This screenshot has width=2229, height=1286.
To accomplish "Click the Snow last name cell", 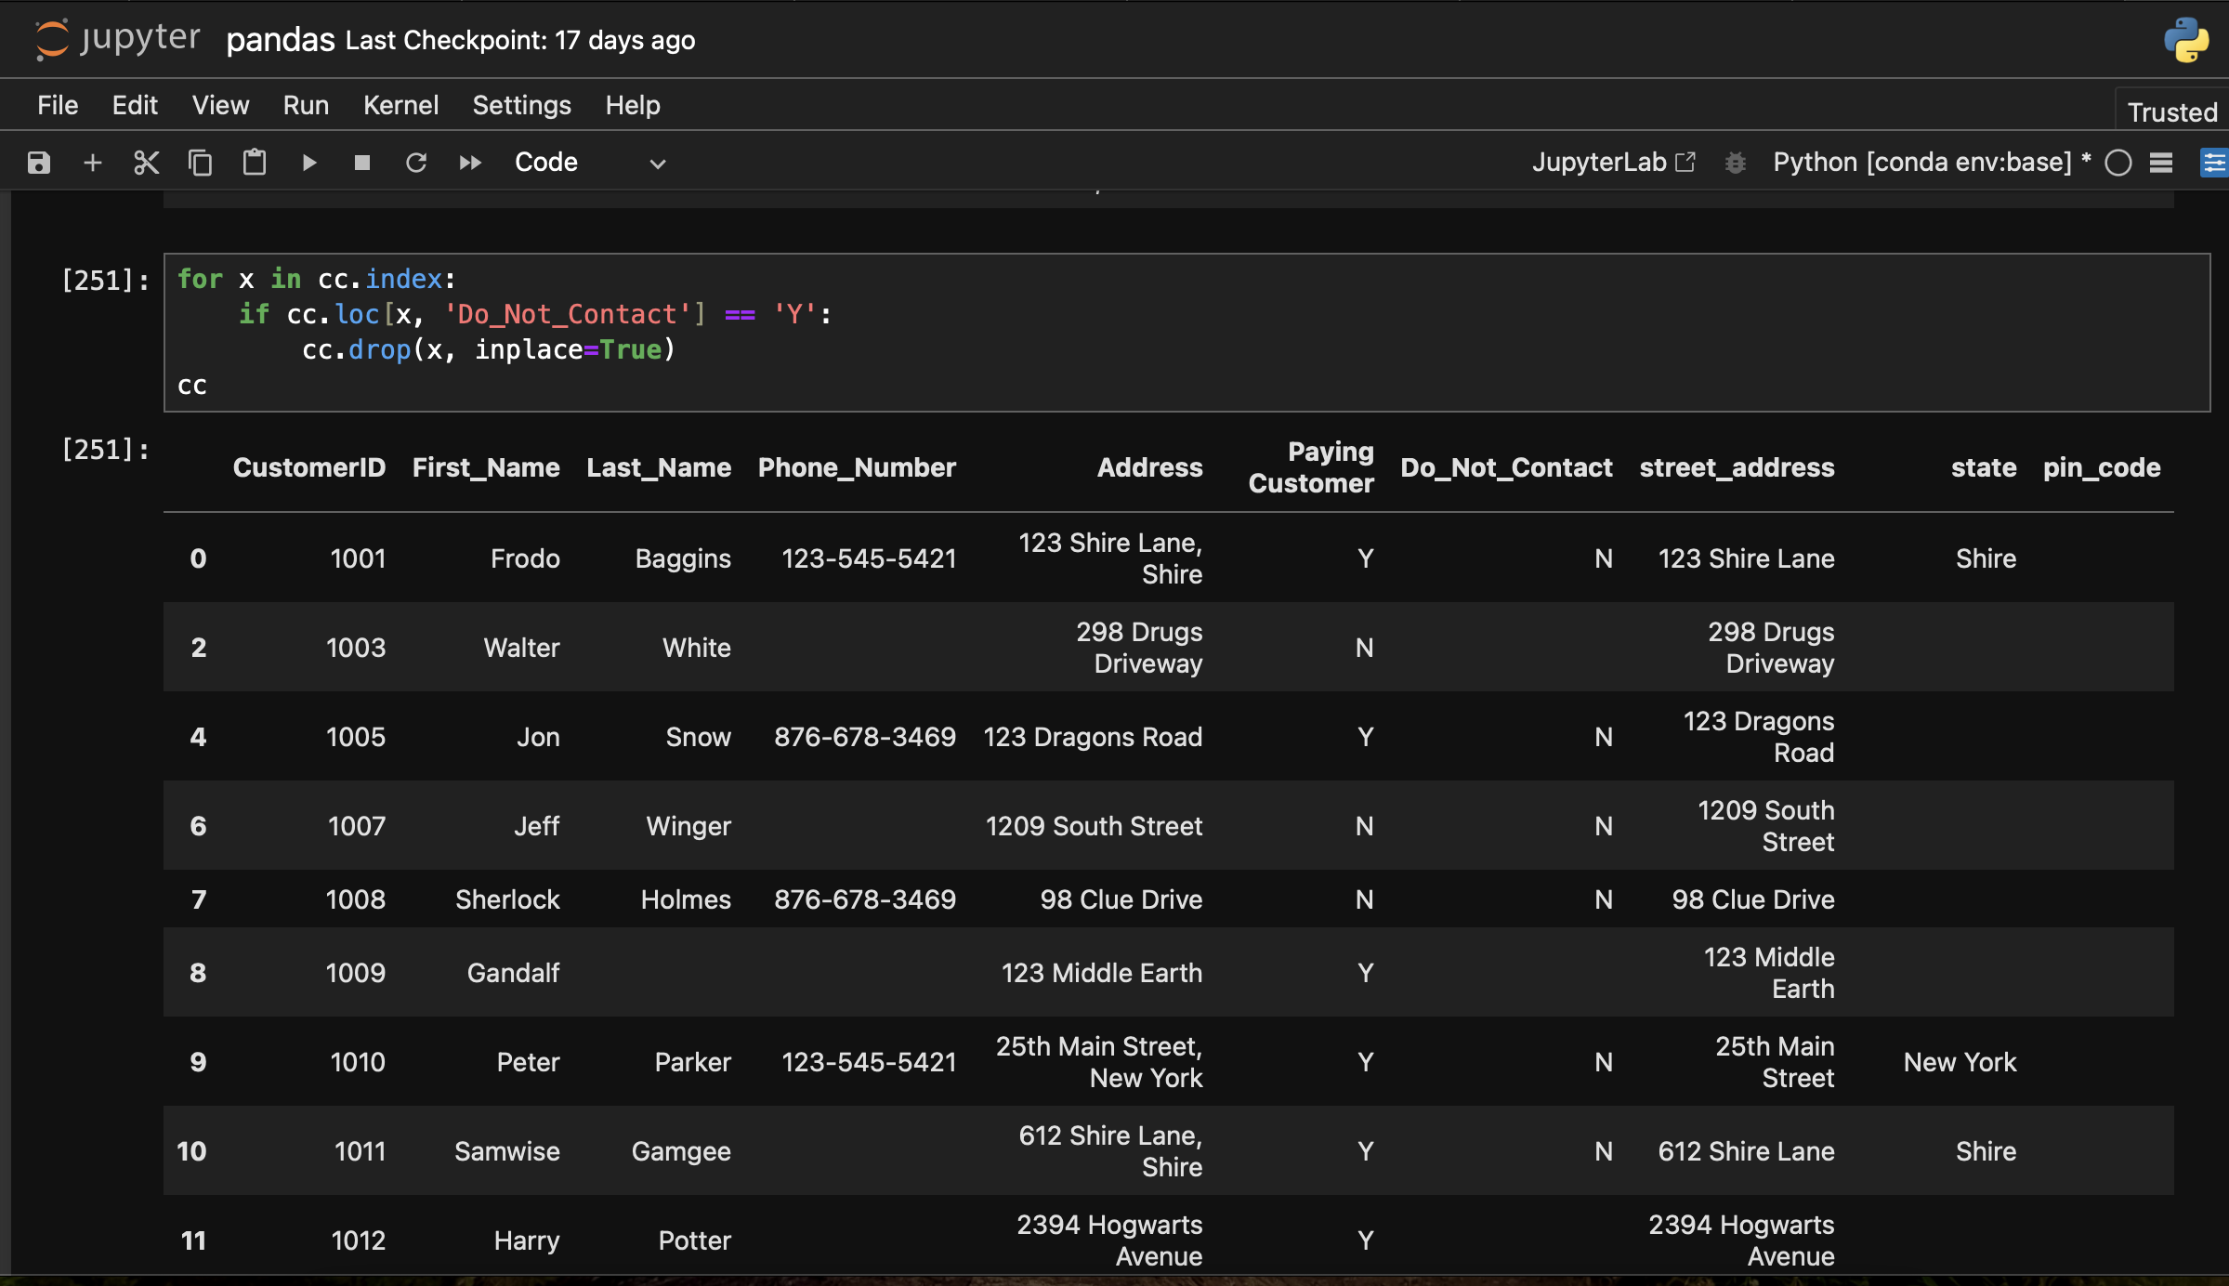I will pos(698,737).
